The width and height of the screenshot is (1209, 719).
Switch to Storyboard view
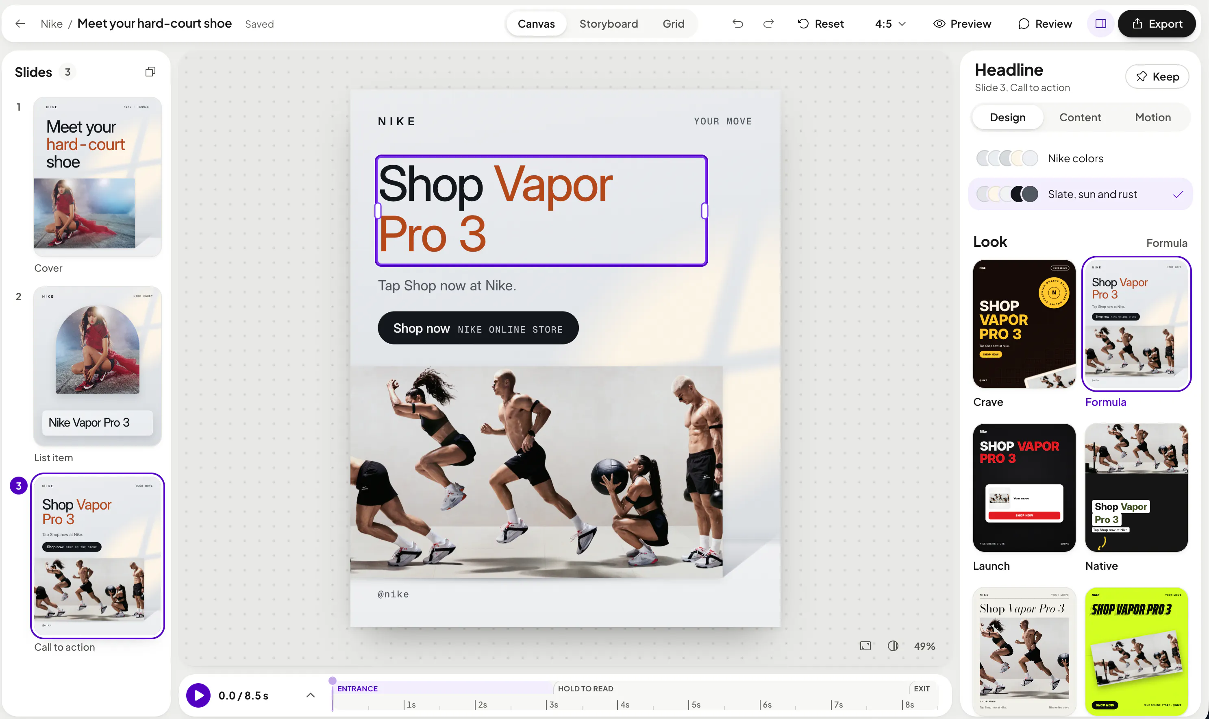pos(609,24)
